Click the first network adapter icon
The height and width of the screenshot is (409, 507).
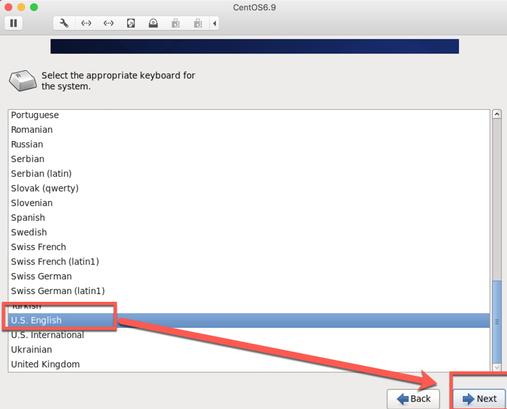click(86, 24)
